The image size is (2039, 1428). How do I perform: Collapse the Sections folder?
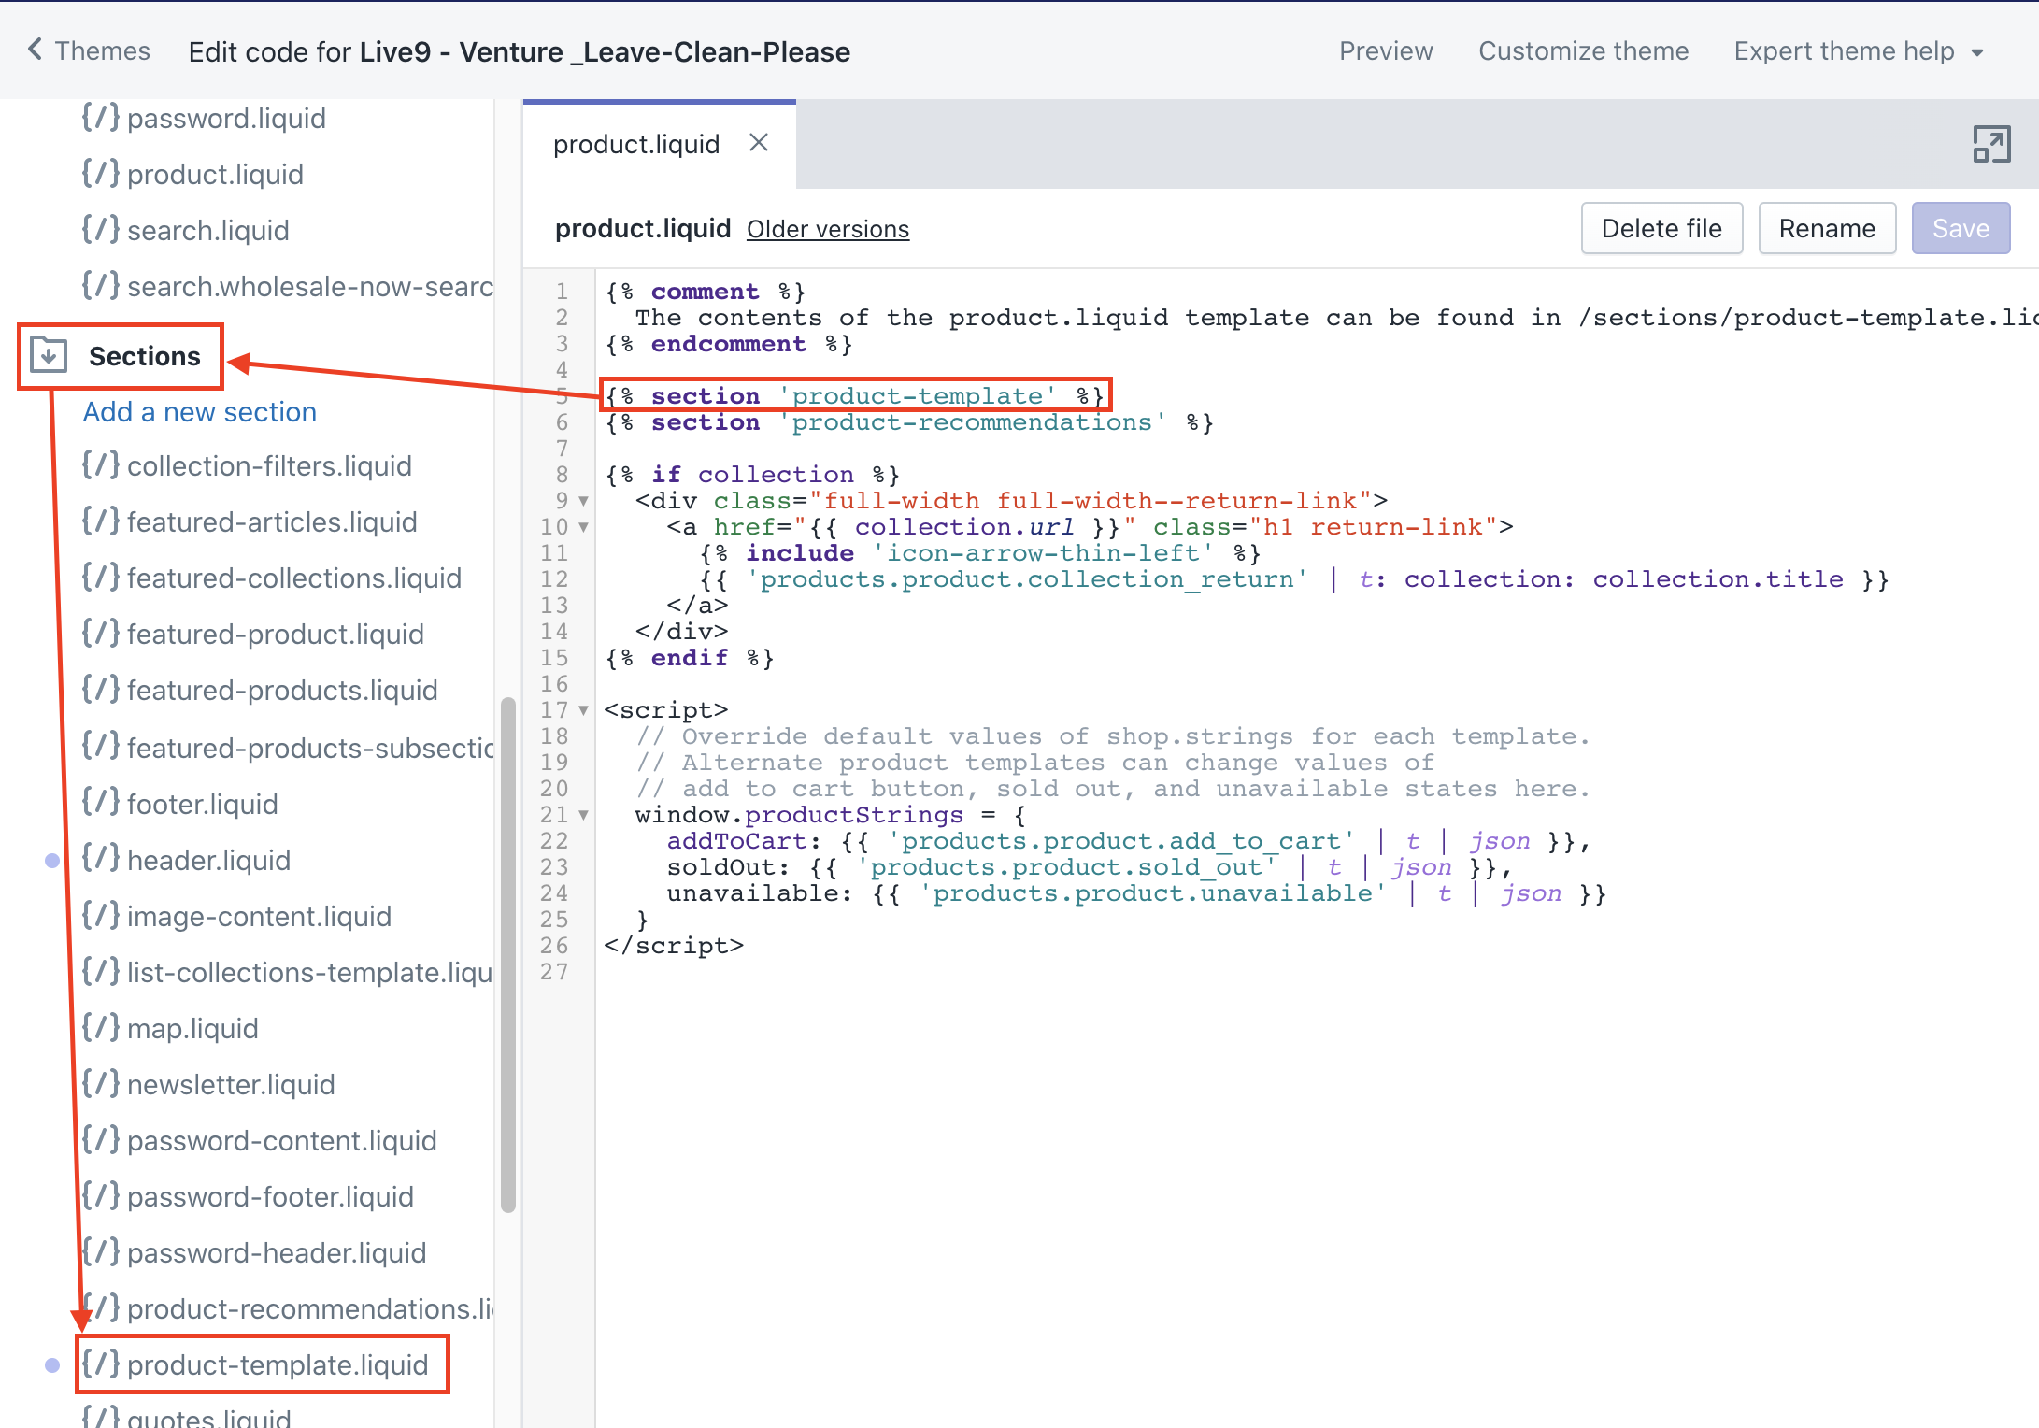coord(144,356)
